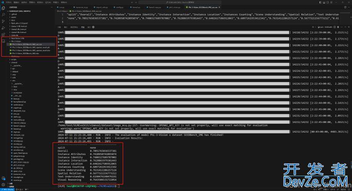Open Phi-3-Vision_SEEDBench_IMG_openai_result.xlsx file
The image size is (352, 191).
click(x=31, y=50)
